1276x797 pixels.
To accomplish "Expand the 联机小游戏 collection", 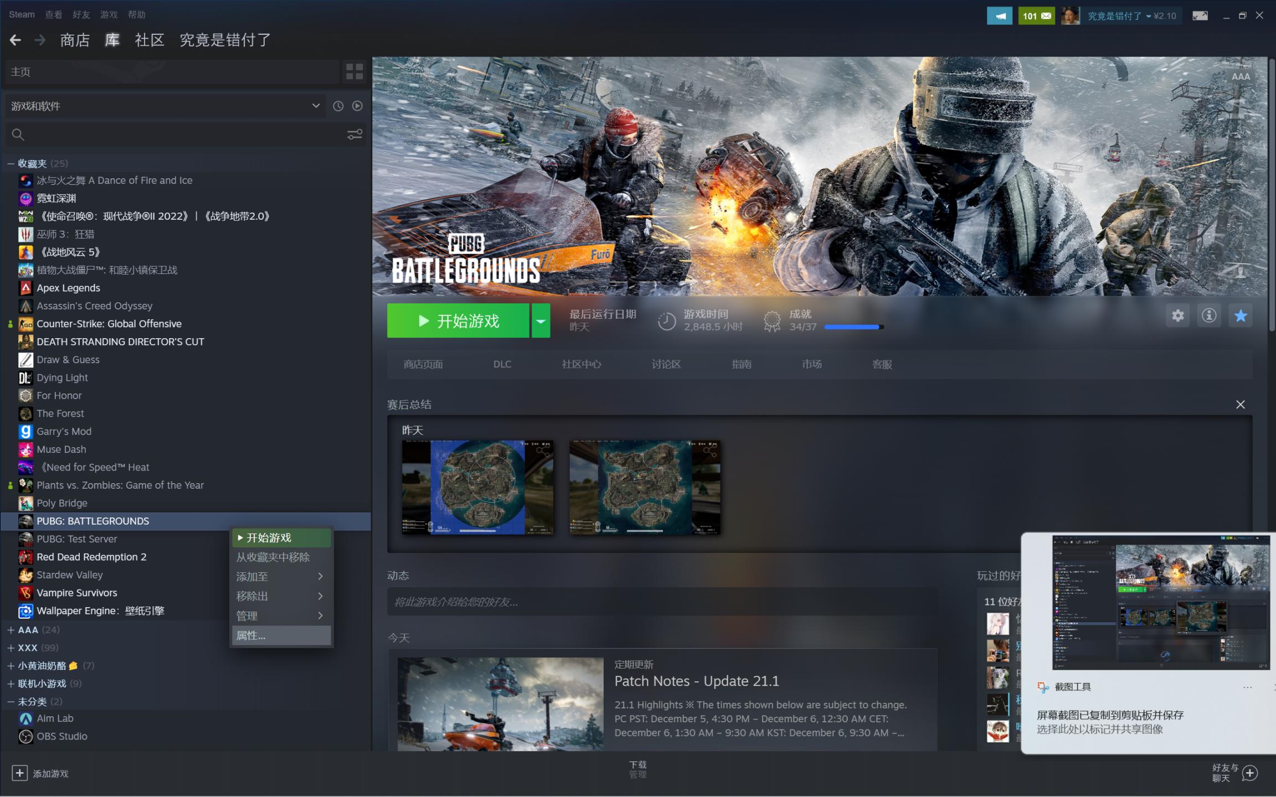I will coord(11,684).
